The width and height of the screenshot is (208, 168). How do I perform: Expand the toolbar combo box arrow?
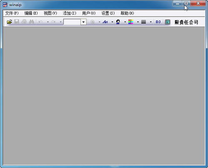[83, 22]
